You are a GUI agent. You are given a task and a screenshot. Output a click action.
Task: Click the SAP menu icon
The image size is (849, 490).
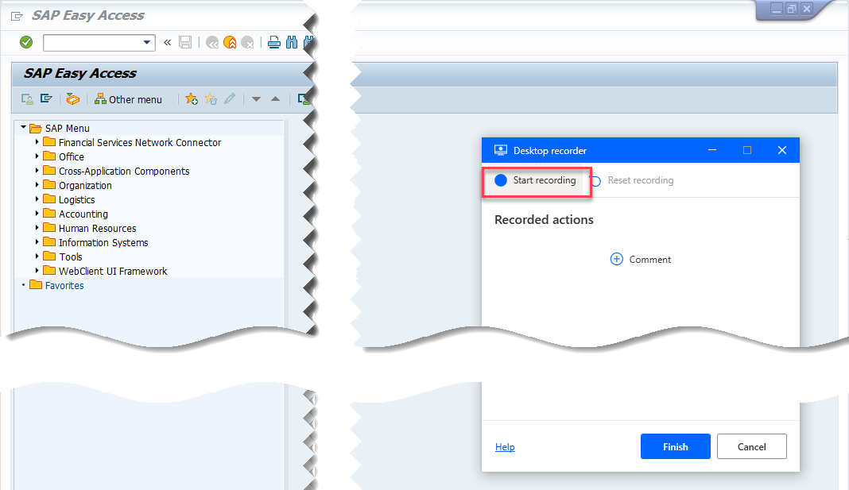click(x=46, y=98)
